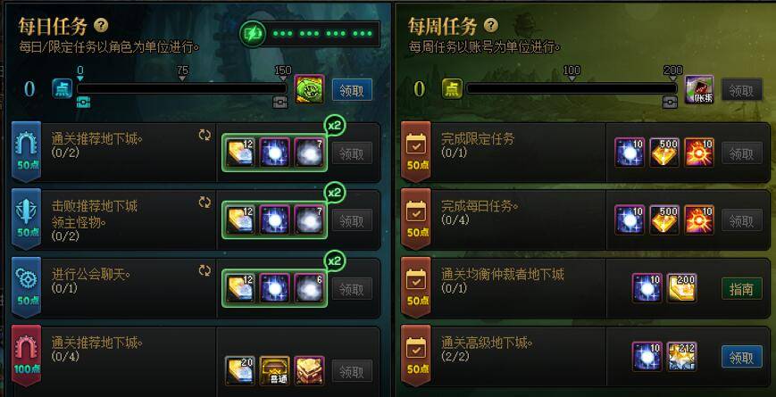
Task: Open 指南 for 通关均衡仲裁者地下城
Action: point(741,289)
